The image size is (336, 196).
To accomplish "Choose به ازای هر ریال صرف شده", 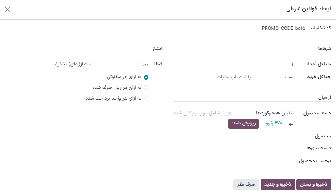I will click(x=146, y=88).
